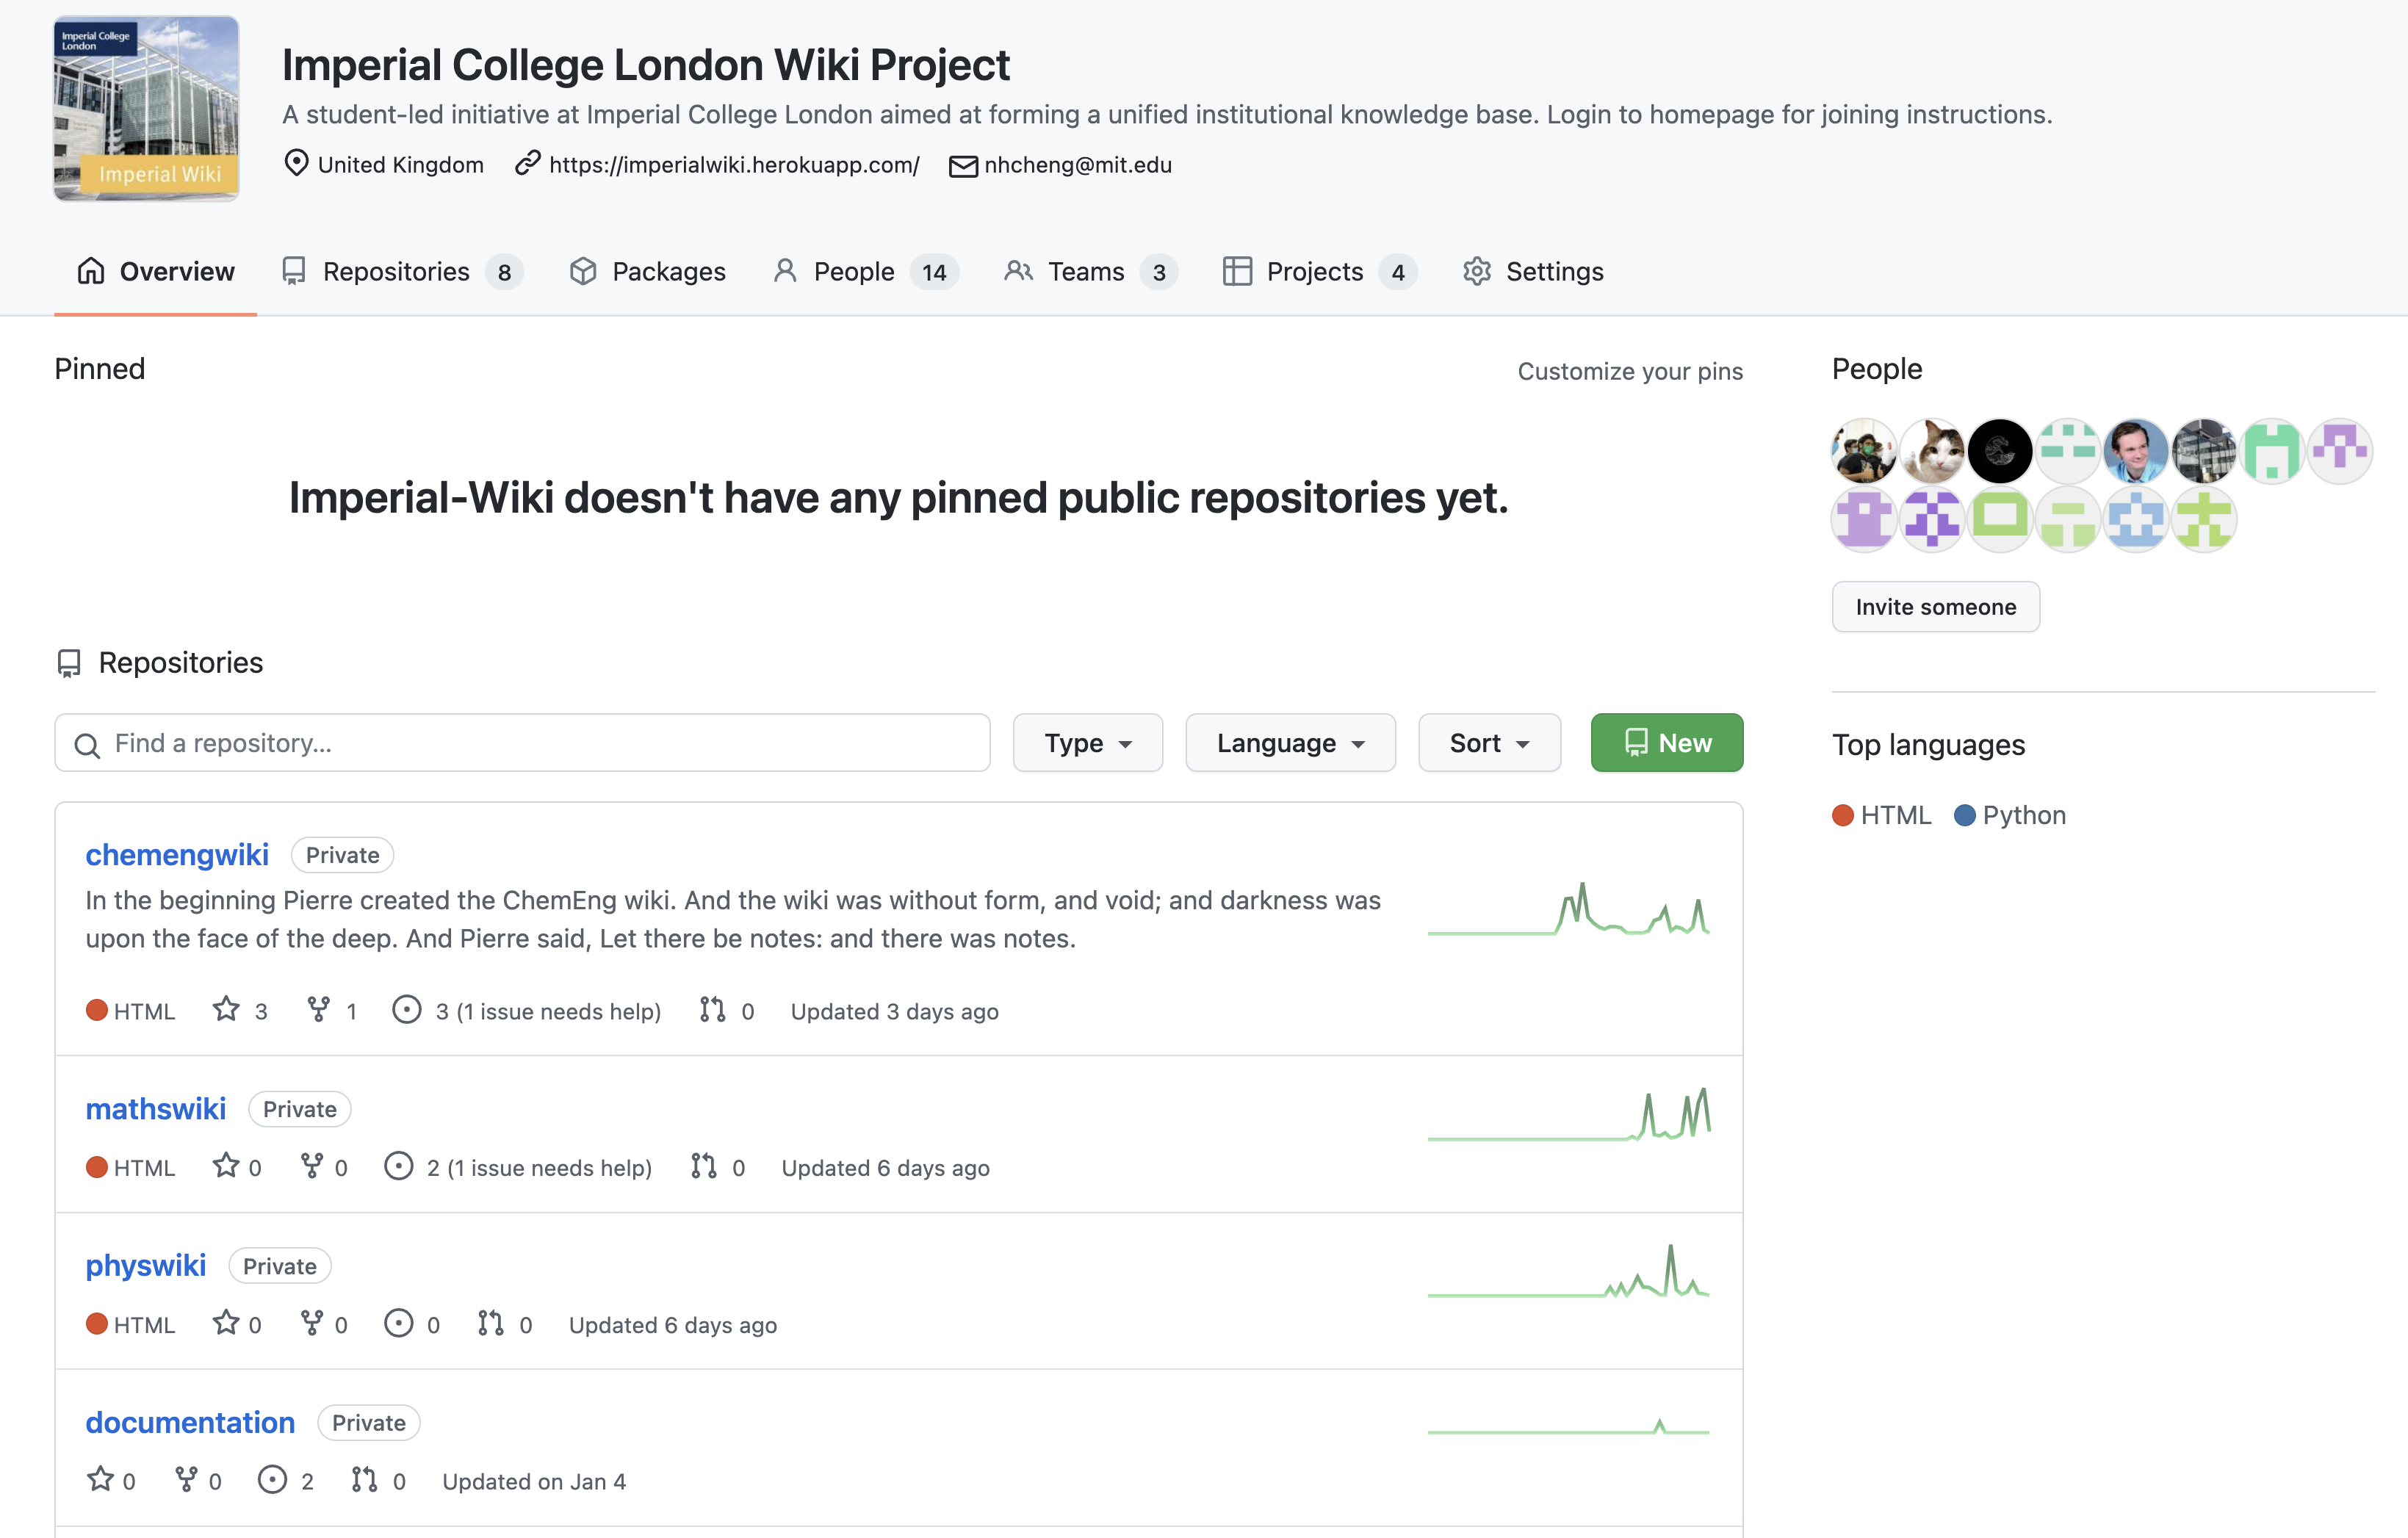The height and width of the screenshot is (1538, 2408).
Task: Select the Python language dot
Action: 1964,815
